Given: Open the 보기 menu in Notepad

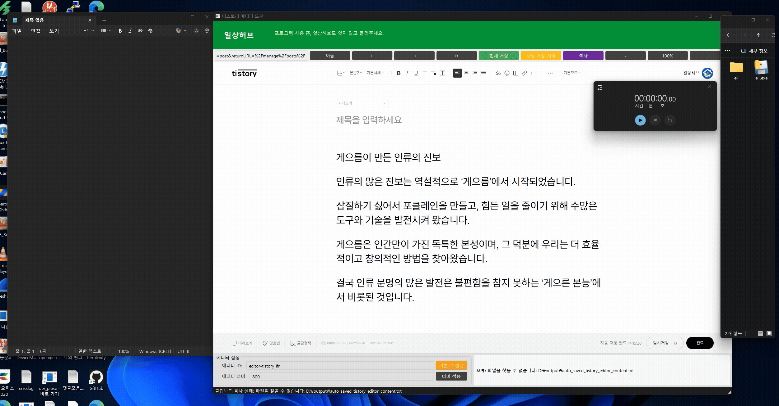Looking at the screenshot, I should [53, 31].
